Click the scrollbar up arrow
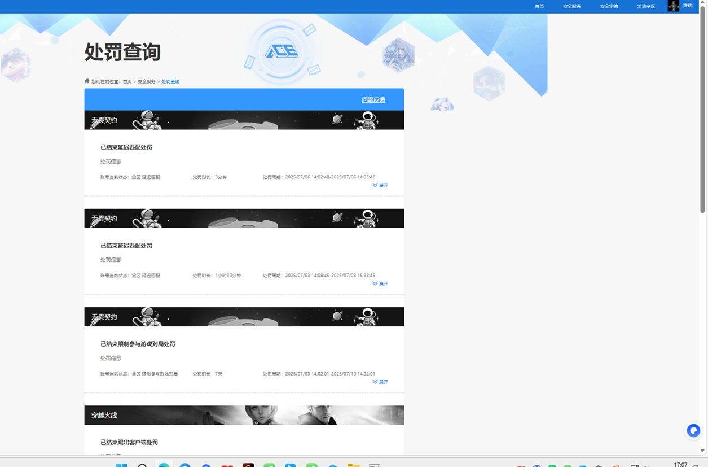 702,3
